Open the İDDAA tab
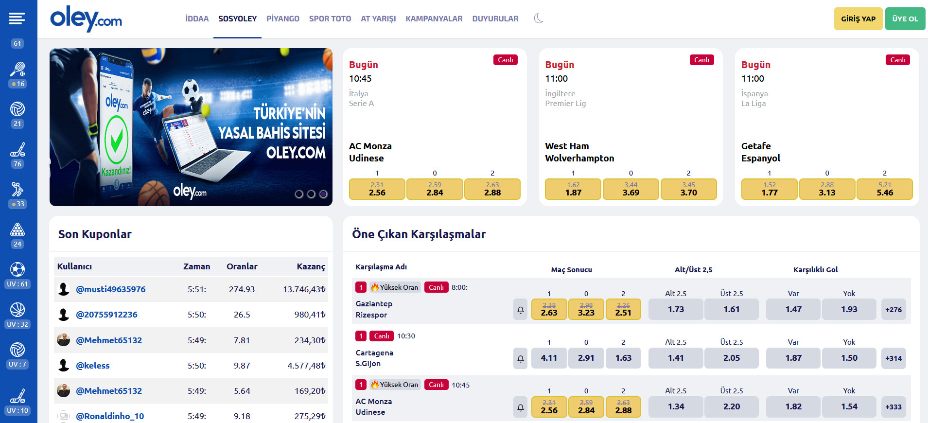The image size is (928, 423). click(197, 18)
